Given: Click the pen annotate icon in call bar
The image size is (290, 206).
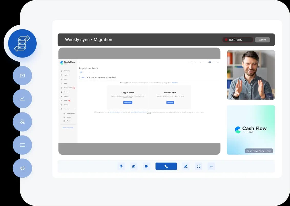Looking at the screenshot, I should click(186, 166).
